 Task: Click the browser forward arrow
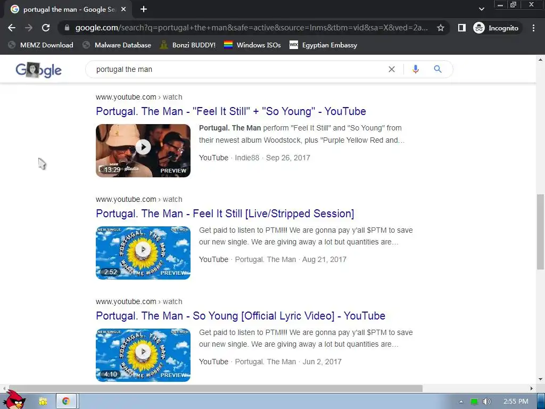[x=29, y=28]
